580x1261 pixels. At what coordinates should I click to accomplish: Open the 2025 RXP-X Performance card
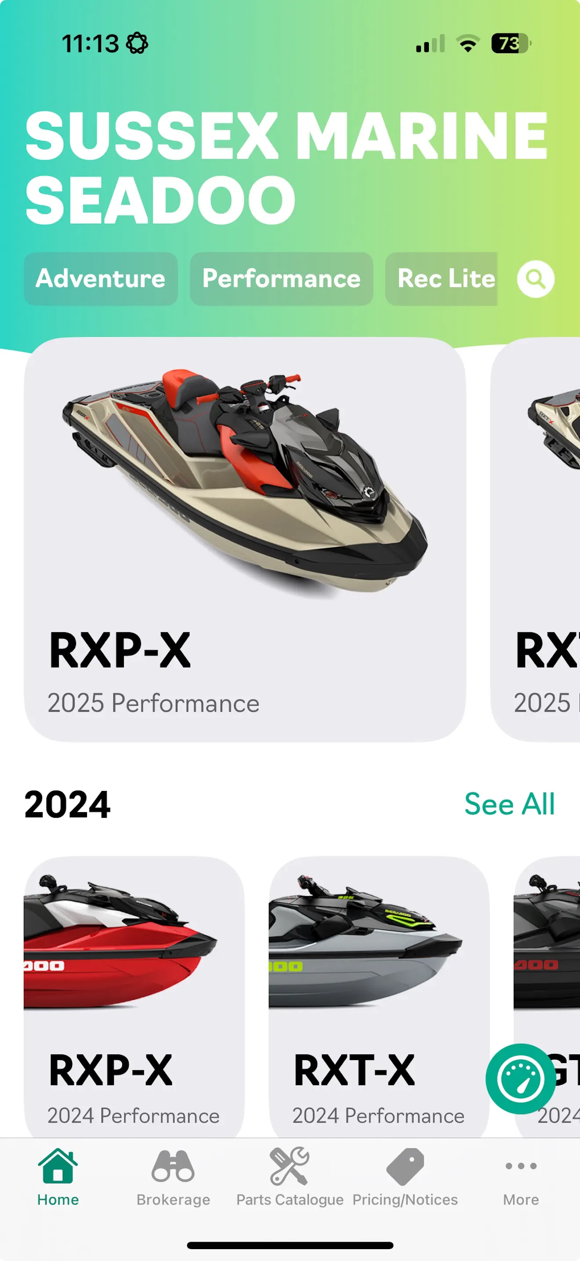[x=244, y=539]
